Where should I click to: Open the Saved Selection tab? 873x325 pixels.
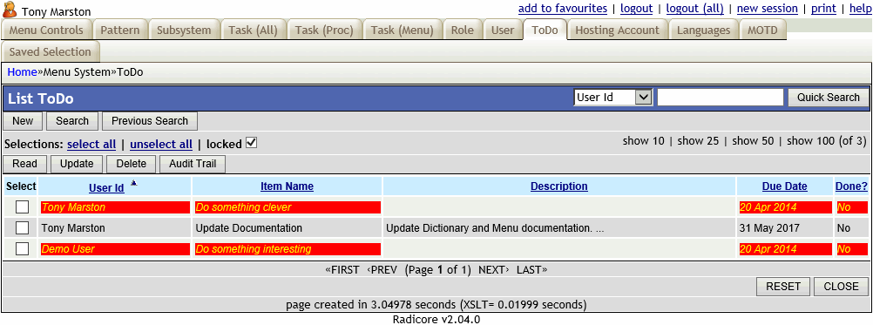[51, 51]
